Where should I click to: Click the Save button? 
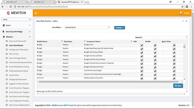178,86
